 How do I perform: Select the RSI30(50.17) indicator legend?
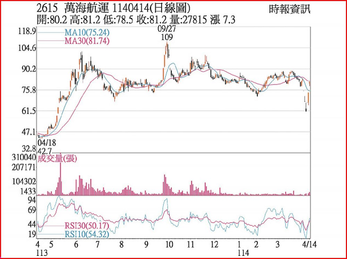tap(87, 226)
